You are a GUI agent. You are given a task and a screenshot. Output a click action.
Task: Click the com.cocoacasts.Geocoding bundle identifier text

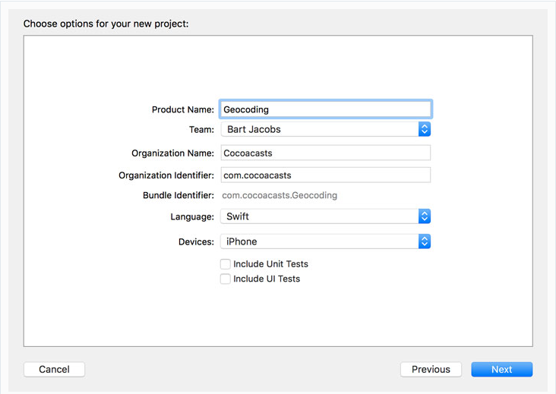[280, 195]
